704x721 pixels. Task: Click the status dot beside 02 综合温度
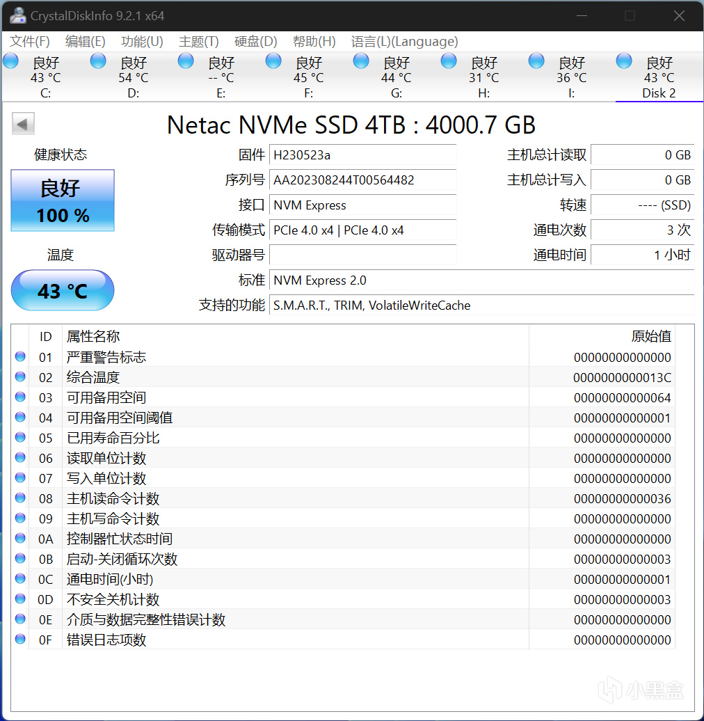[20, 377]
